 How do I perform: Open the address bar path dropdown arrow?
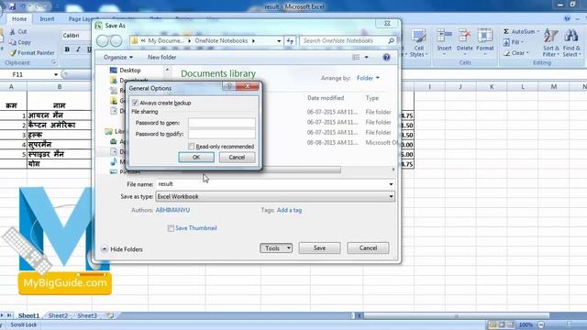279,40
